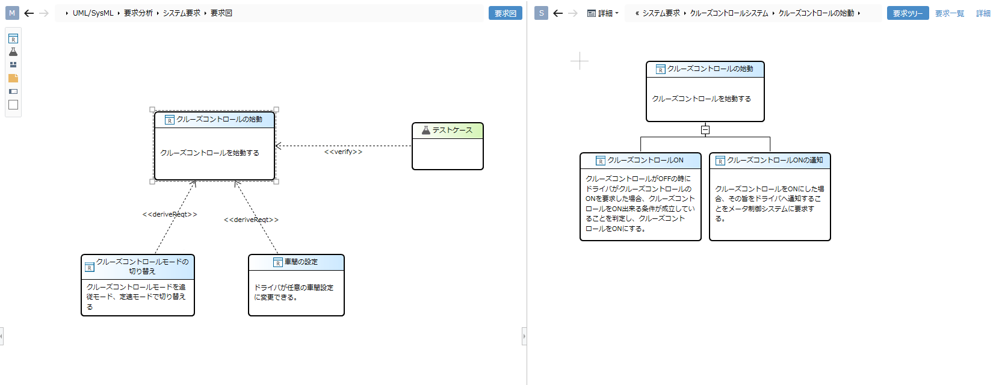Select the Test Case flask tool
The height and width of the screenshot is (385, 999).
point(13,52)
